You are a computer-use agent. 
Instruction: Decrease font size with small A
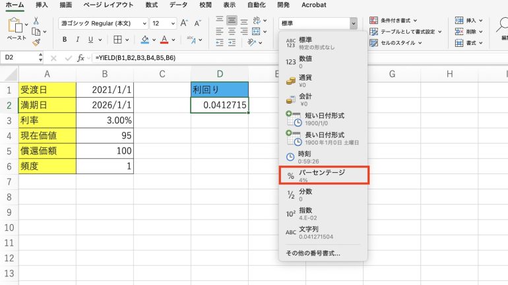tap(197, 23)
